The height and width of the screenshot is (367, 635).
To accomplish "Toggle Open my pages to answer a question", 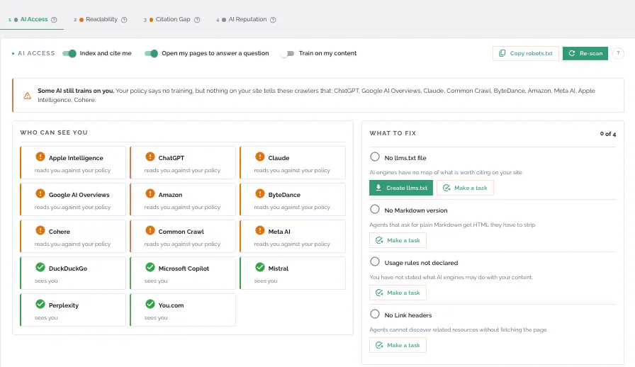I will coord(151,53).
